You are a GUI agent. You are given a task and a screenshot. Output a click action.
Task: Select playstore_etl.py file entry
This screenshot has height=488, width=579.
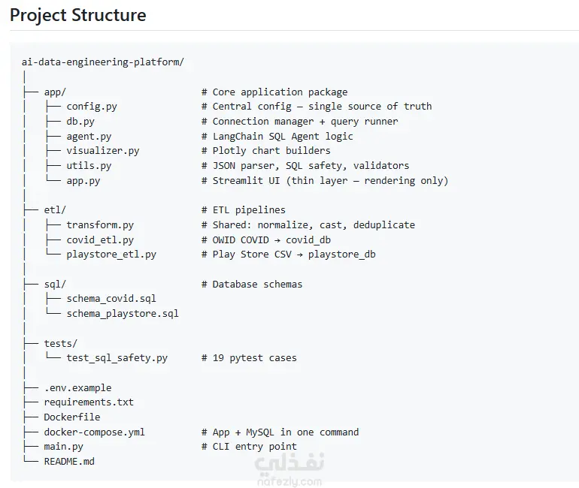[x=111, y=255]
